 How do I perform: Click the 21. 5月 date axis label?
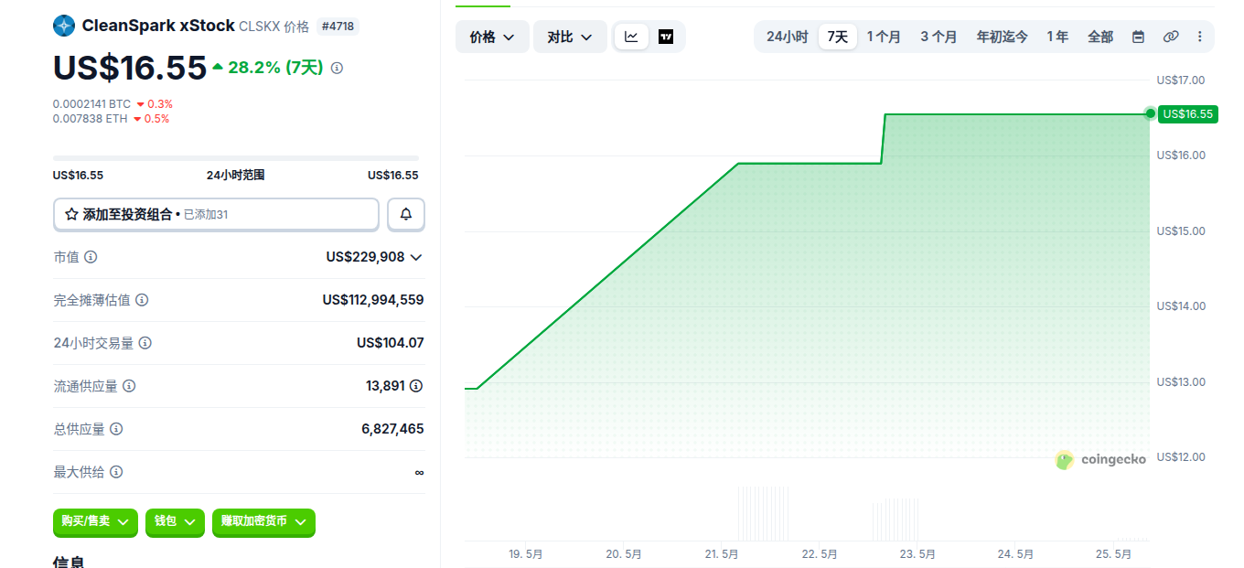pyautogui.click(x=722, y=554)
